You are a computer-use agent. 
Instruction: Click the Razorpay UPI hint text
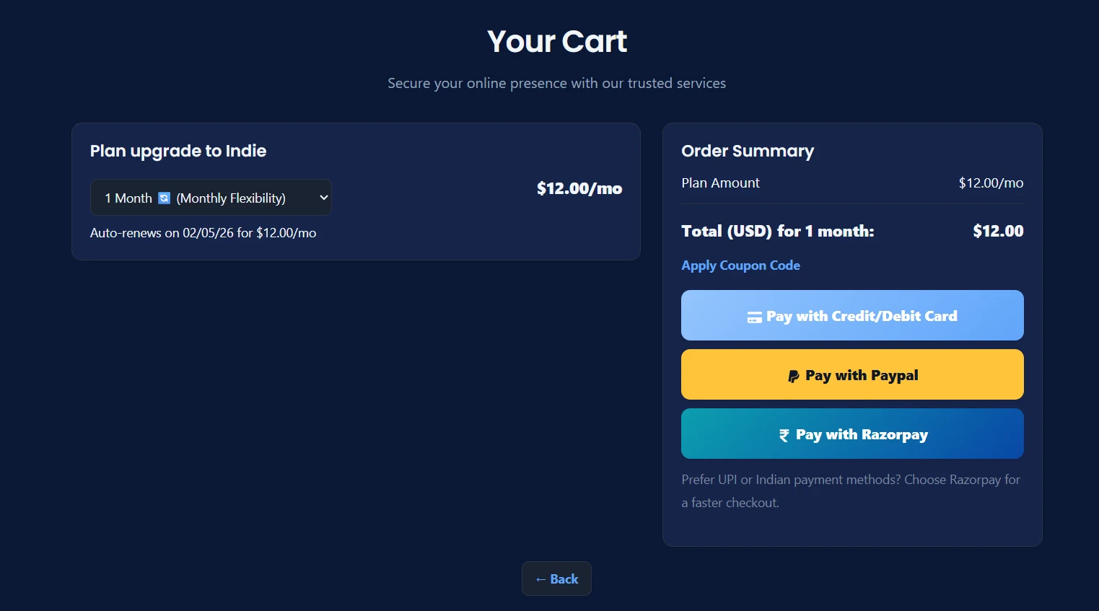click(850, 491)
